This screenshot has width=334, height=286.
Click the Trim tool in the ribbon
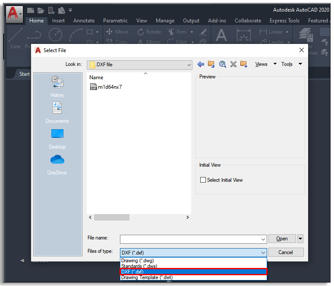177,32
